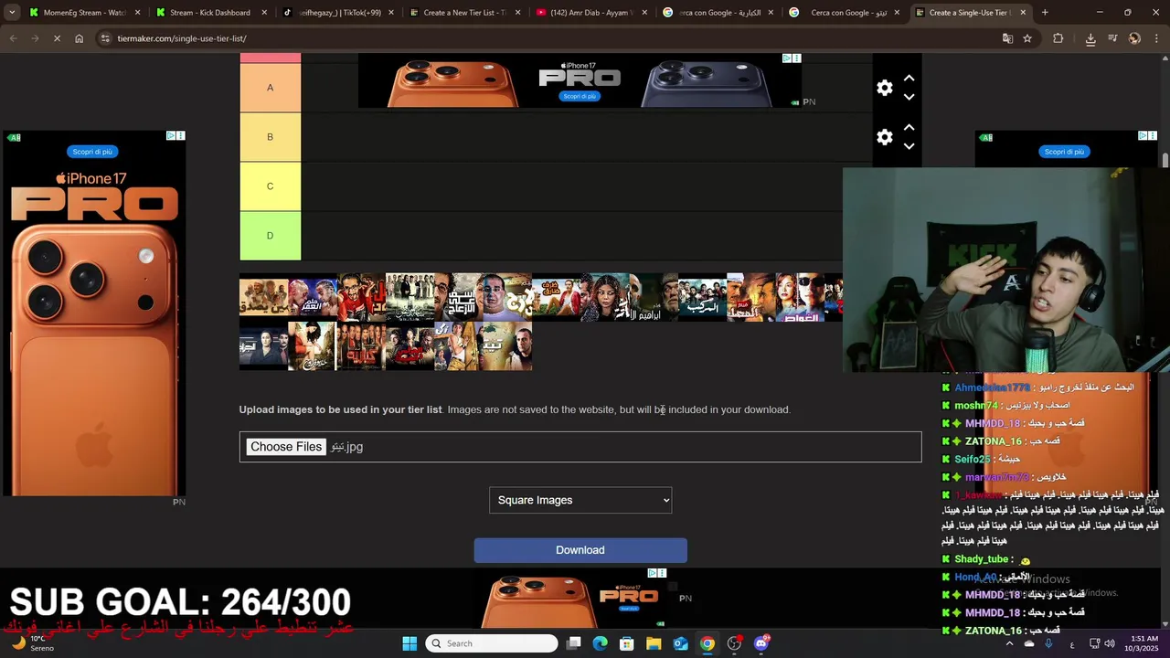Move tier A row down
This screenshot has width=1170, height=658.
(x=909, y=97)
